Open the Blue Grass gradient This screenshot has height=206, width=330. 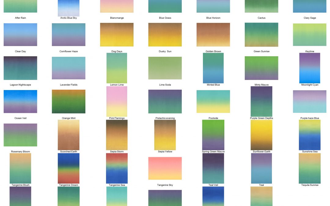pos(165,6)
